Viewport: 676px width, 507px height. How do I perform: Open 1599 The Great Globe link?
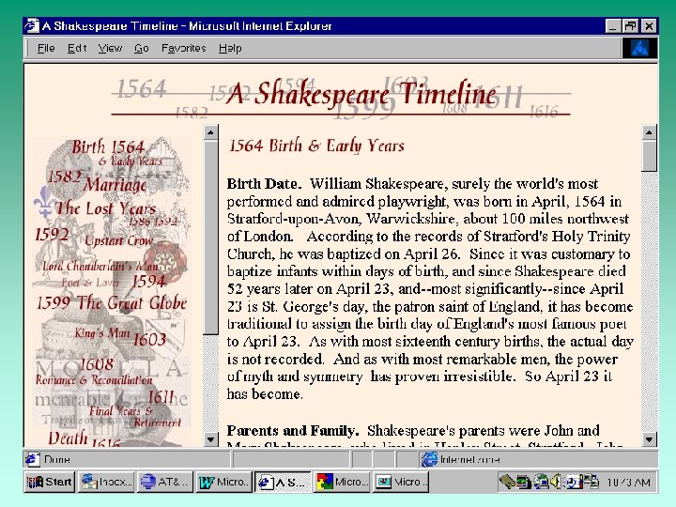(x=112, y=302)
